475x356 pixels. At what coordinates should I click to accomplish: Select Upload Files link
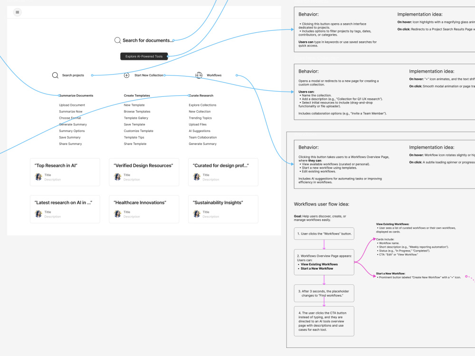[x=198, y=124]
